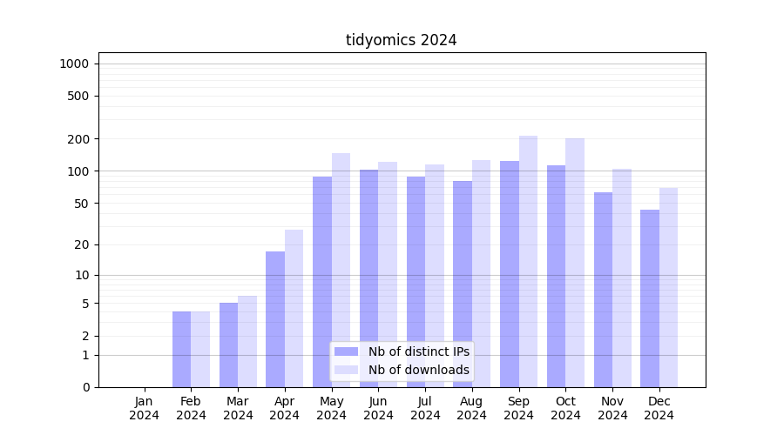Select the Oct 2024 downloads bar
Viewport: 784px width, 435px height.
point(575,263)
